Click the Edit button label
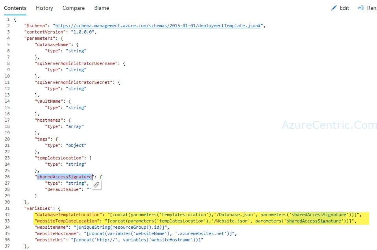 (x=344, y=8)
